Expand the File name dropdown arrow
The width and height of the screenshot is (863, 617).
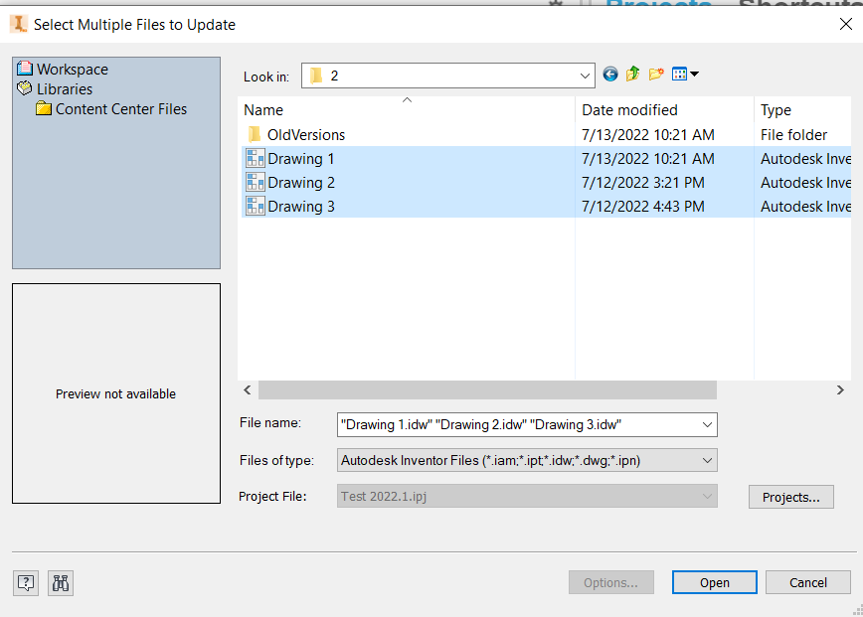[708, 424]
